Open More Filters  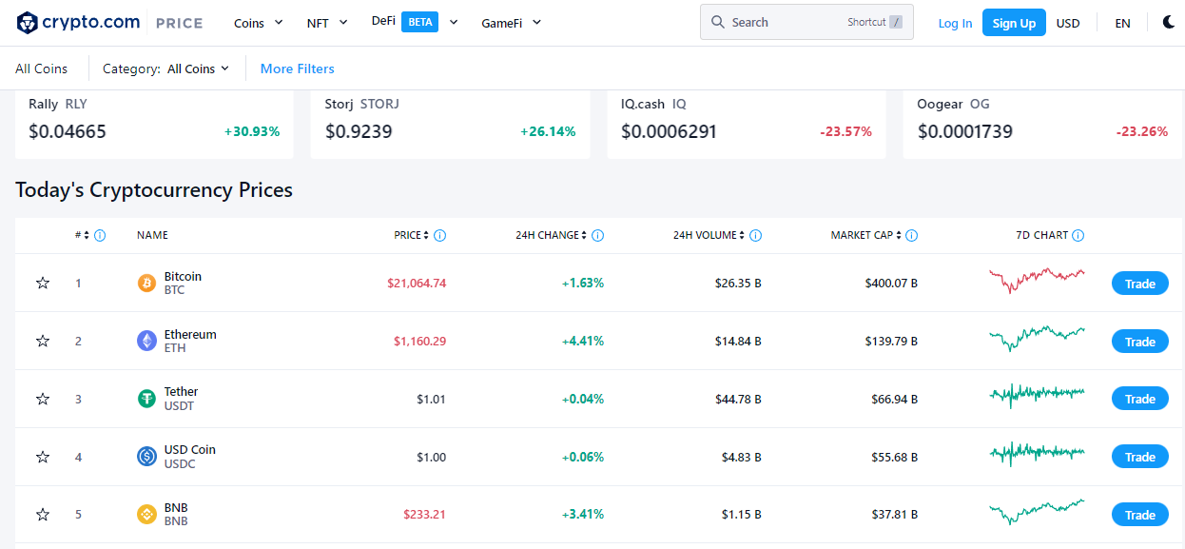[296, 69]
